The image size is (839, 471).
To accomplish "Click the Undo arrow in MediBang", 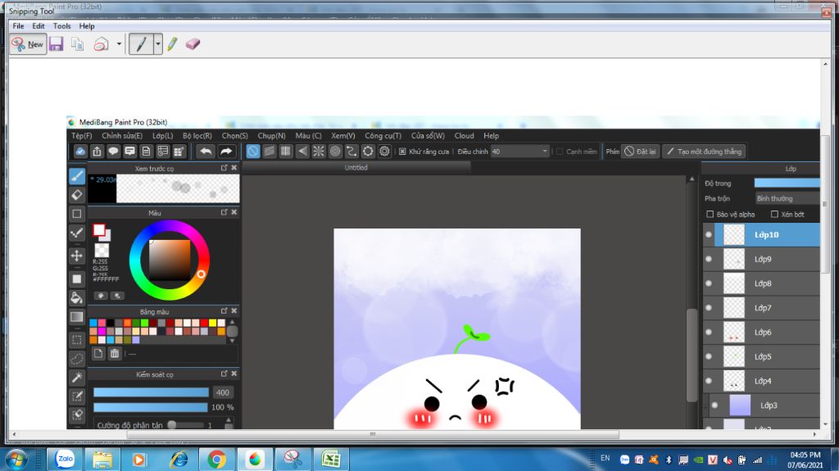I will pos(206,152).
